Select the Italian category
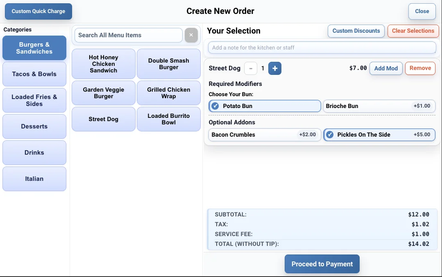The height and width of the screenshot is (277, 442). pyautogui.click(x=34, y=179)
